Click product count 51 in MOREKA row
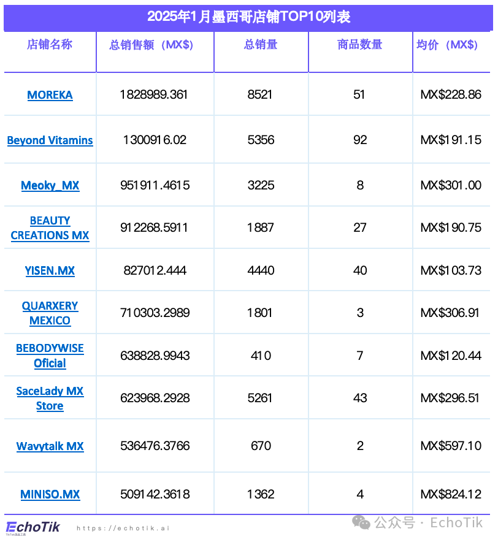Screen dimensions: 498x542 (x=359, y=94)
